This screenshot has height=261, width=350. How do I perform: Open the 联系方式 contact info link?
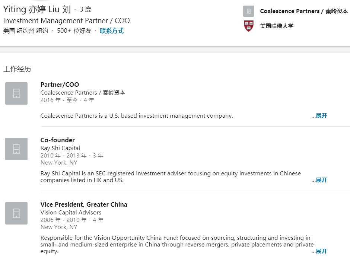pos(112,31)
